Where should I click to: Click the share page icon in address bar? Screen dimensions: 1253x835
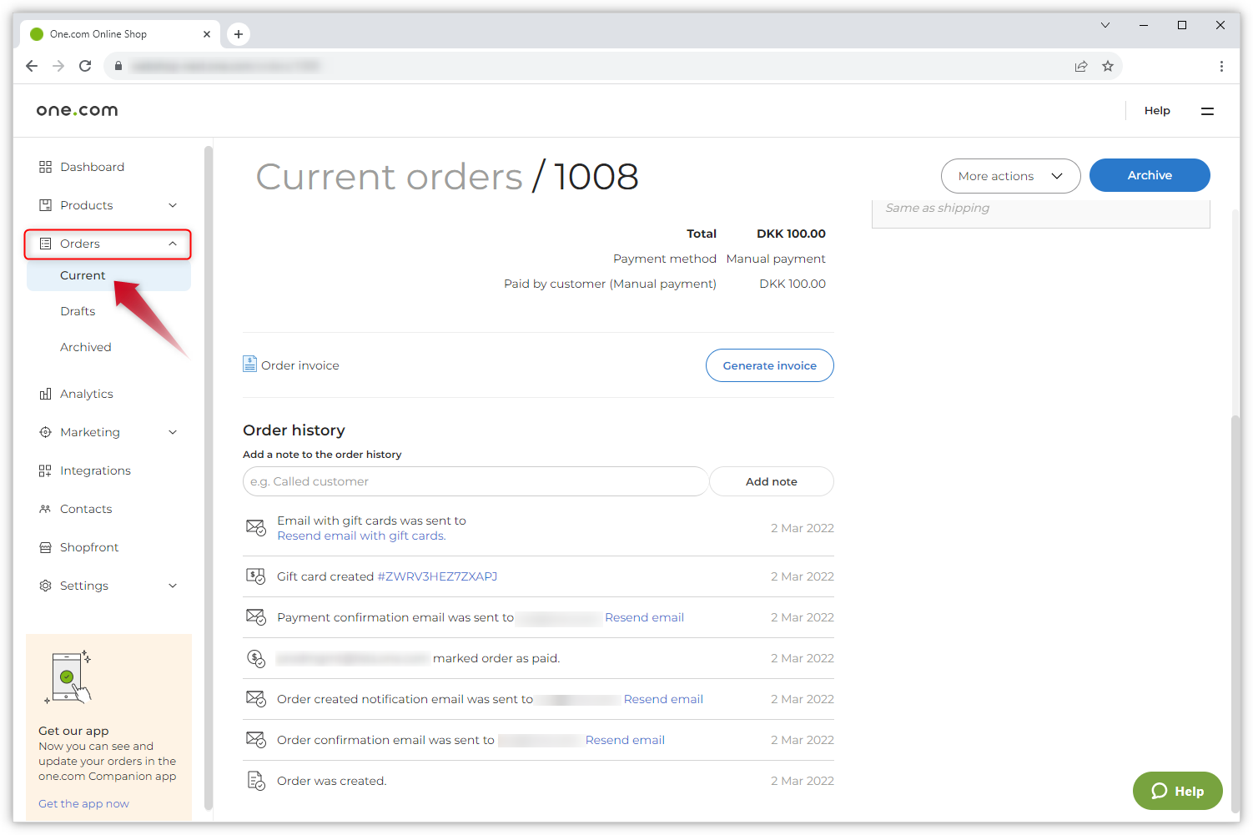click(x=1081, y=66)
